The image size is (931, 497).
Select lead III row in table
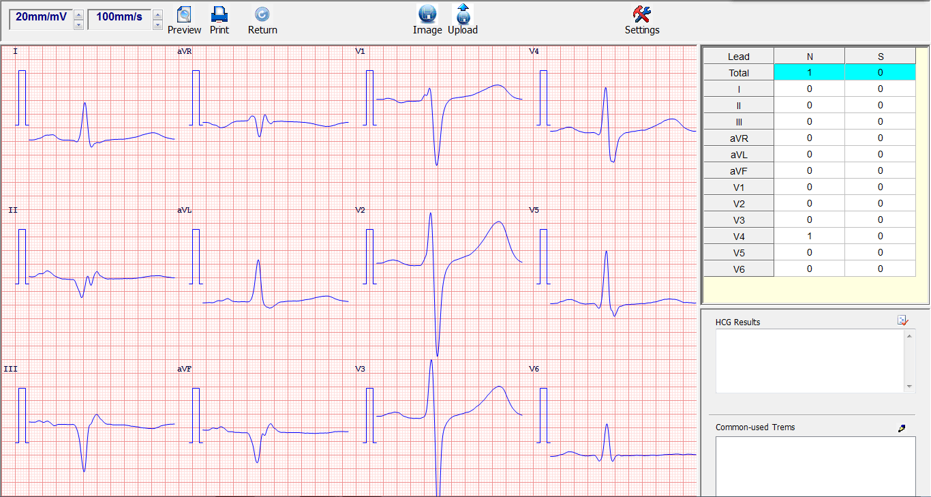pyautogui.click(x=810, y=122)
